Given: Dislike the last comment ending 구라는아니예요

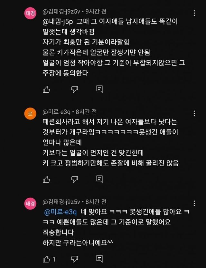Looking at the screenshot, I should (74, 259).
